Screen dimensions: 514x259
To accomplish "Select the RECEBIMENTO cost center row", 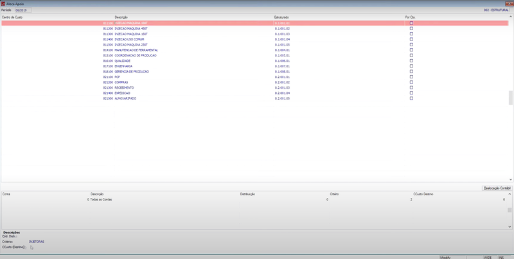I will click(254, 87).
